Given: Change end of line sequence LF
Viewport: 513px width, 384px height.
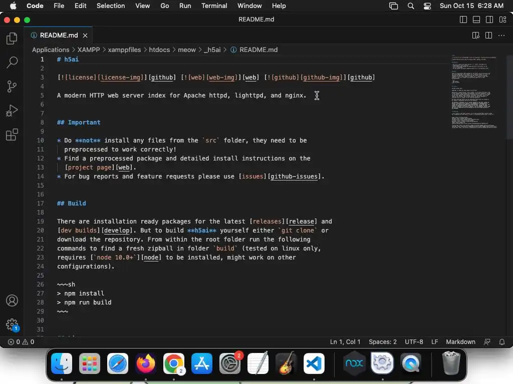Looking at the screenshot, I should (x=434, y=342).
